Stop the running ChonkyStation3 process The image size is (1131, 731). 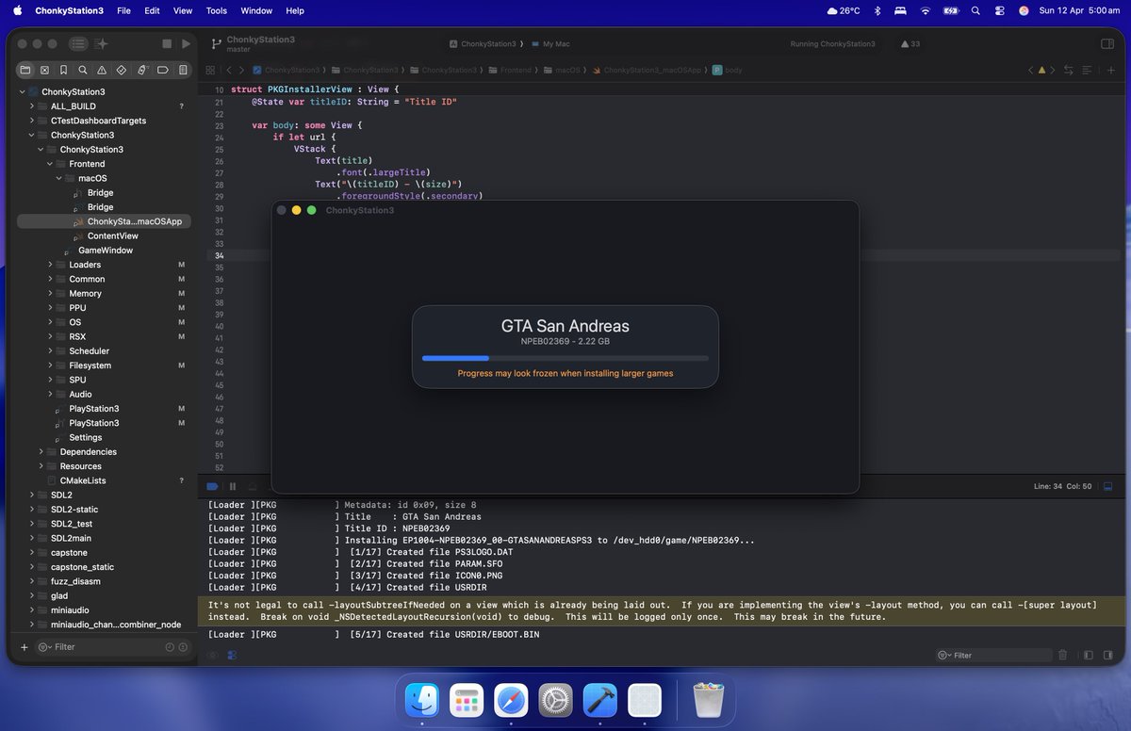pos(167,43)
